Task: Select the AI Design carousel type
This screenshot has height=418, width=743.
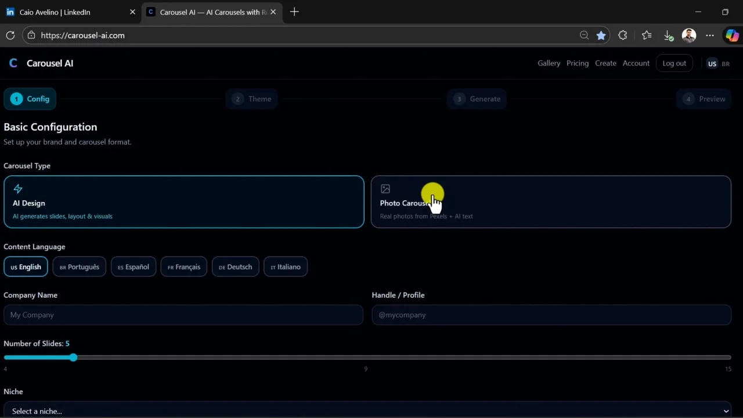Action: pyautogui.click(x=183, y=202)
